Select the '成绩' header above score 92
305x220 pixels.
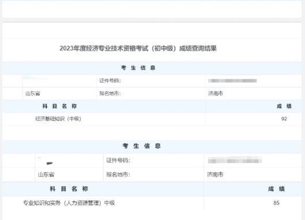(284, 106)
